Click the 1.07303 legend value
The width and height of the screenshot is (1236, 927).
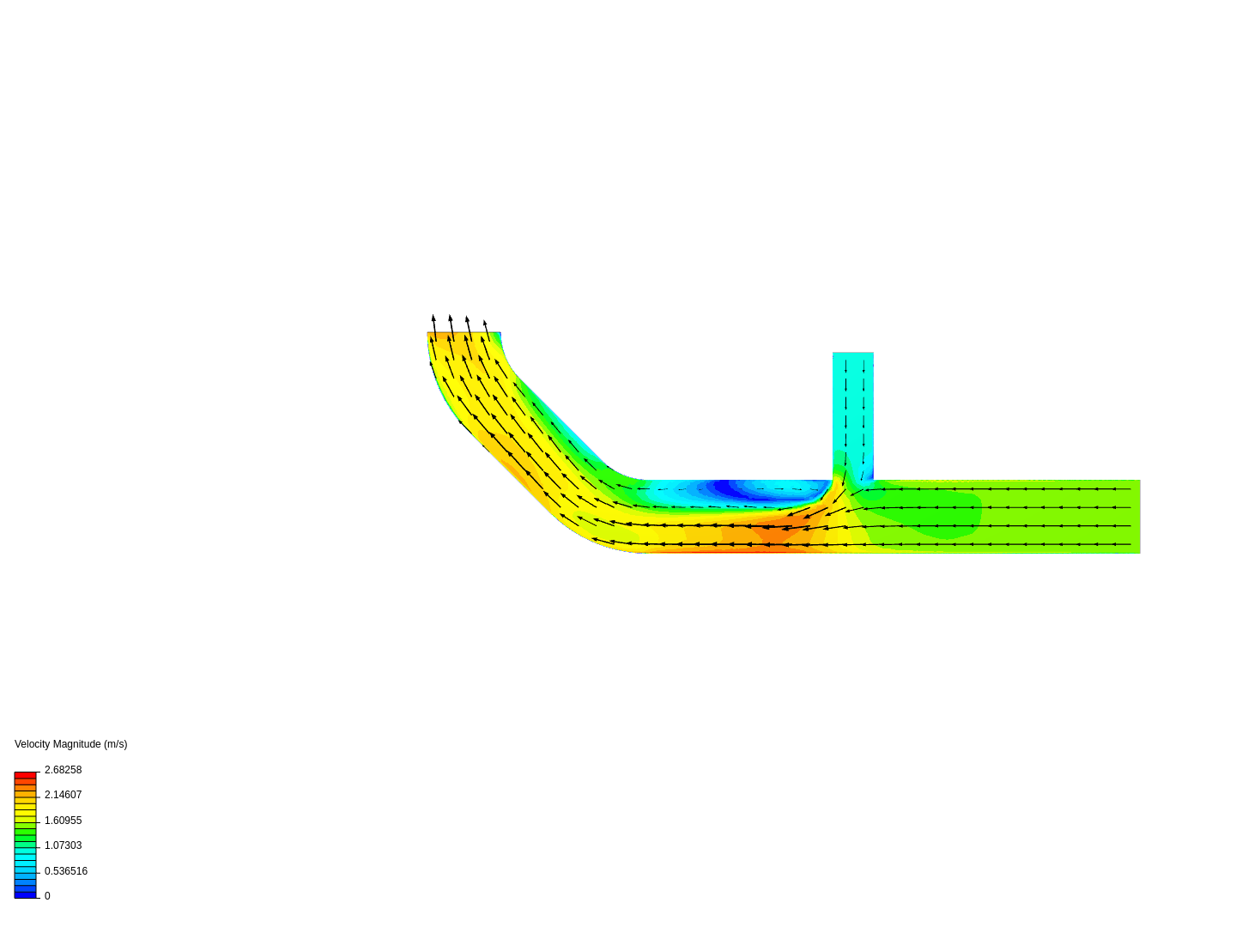click(63, 845)
